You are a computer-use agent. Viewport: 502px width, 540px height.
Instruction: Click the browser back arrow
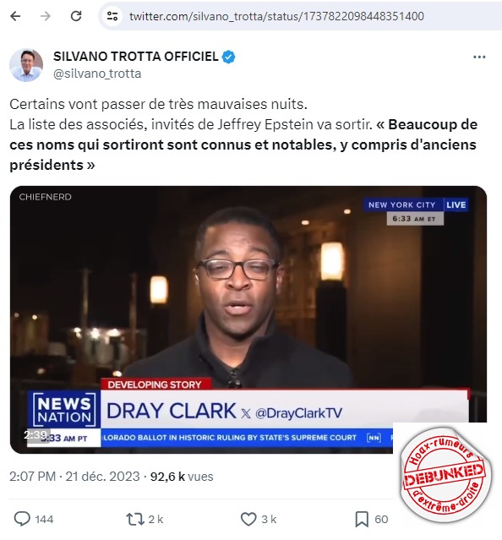15,16
